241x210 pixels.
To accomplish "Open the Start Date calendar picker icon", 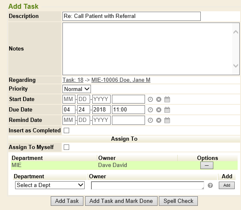I will (x=167, y=99).
